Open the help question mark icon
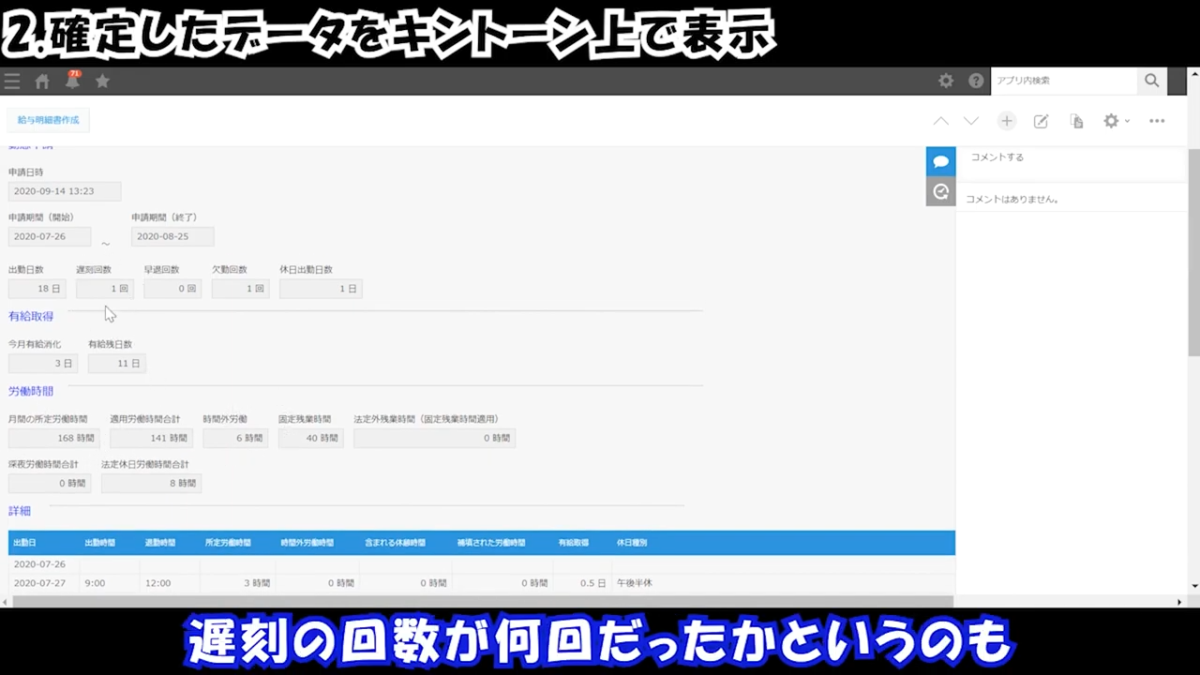 976,82
